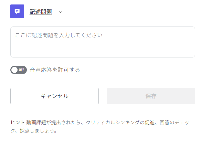Cancel editing this open-ended question
This screenshot has height=148, width=211.
(x=54, y=96)
